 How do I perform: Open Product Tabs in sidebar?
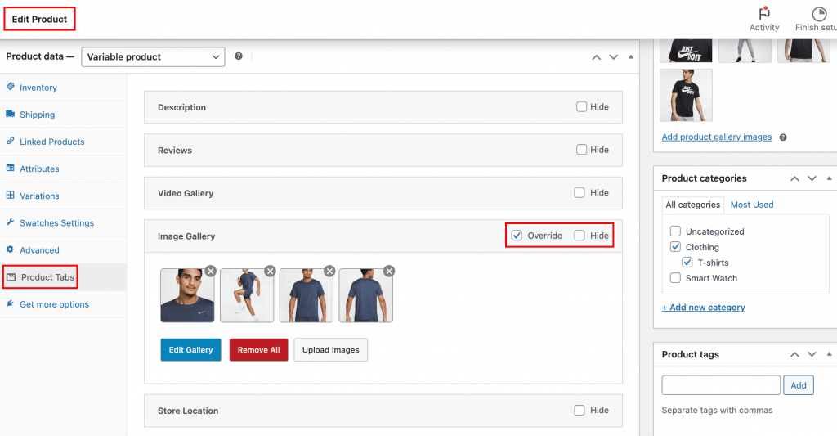click(47, 277)
